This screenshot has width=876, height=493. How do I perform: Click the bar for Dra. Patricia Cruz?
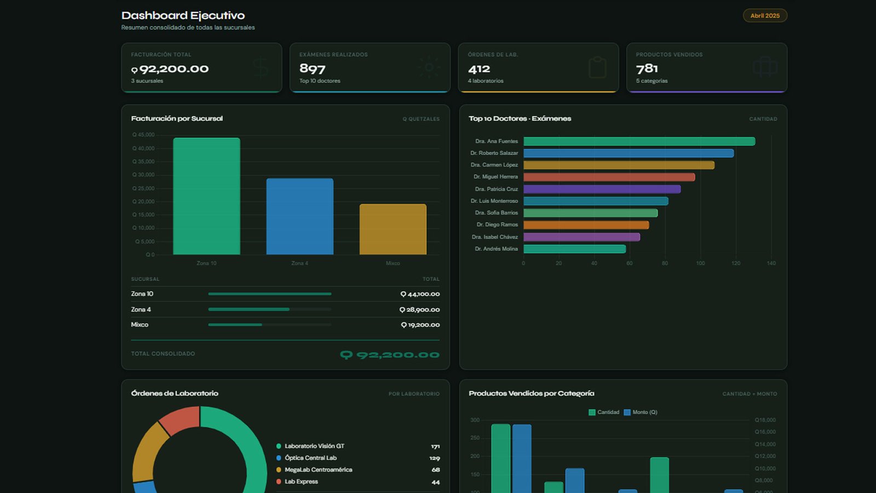[x=602, y=189]
